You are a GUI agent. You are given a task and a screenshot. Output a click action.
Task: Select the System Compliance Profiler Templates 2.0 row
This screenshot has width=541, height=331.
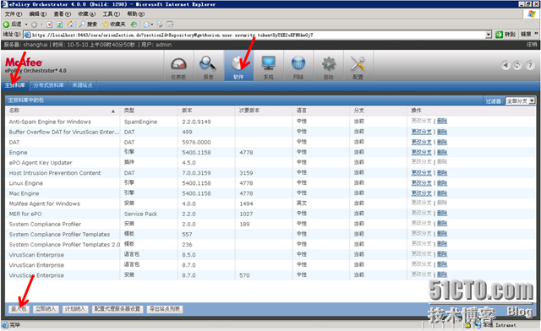coord(270,245)
